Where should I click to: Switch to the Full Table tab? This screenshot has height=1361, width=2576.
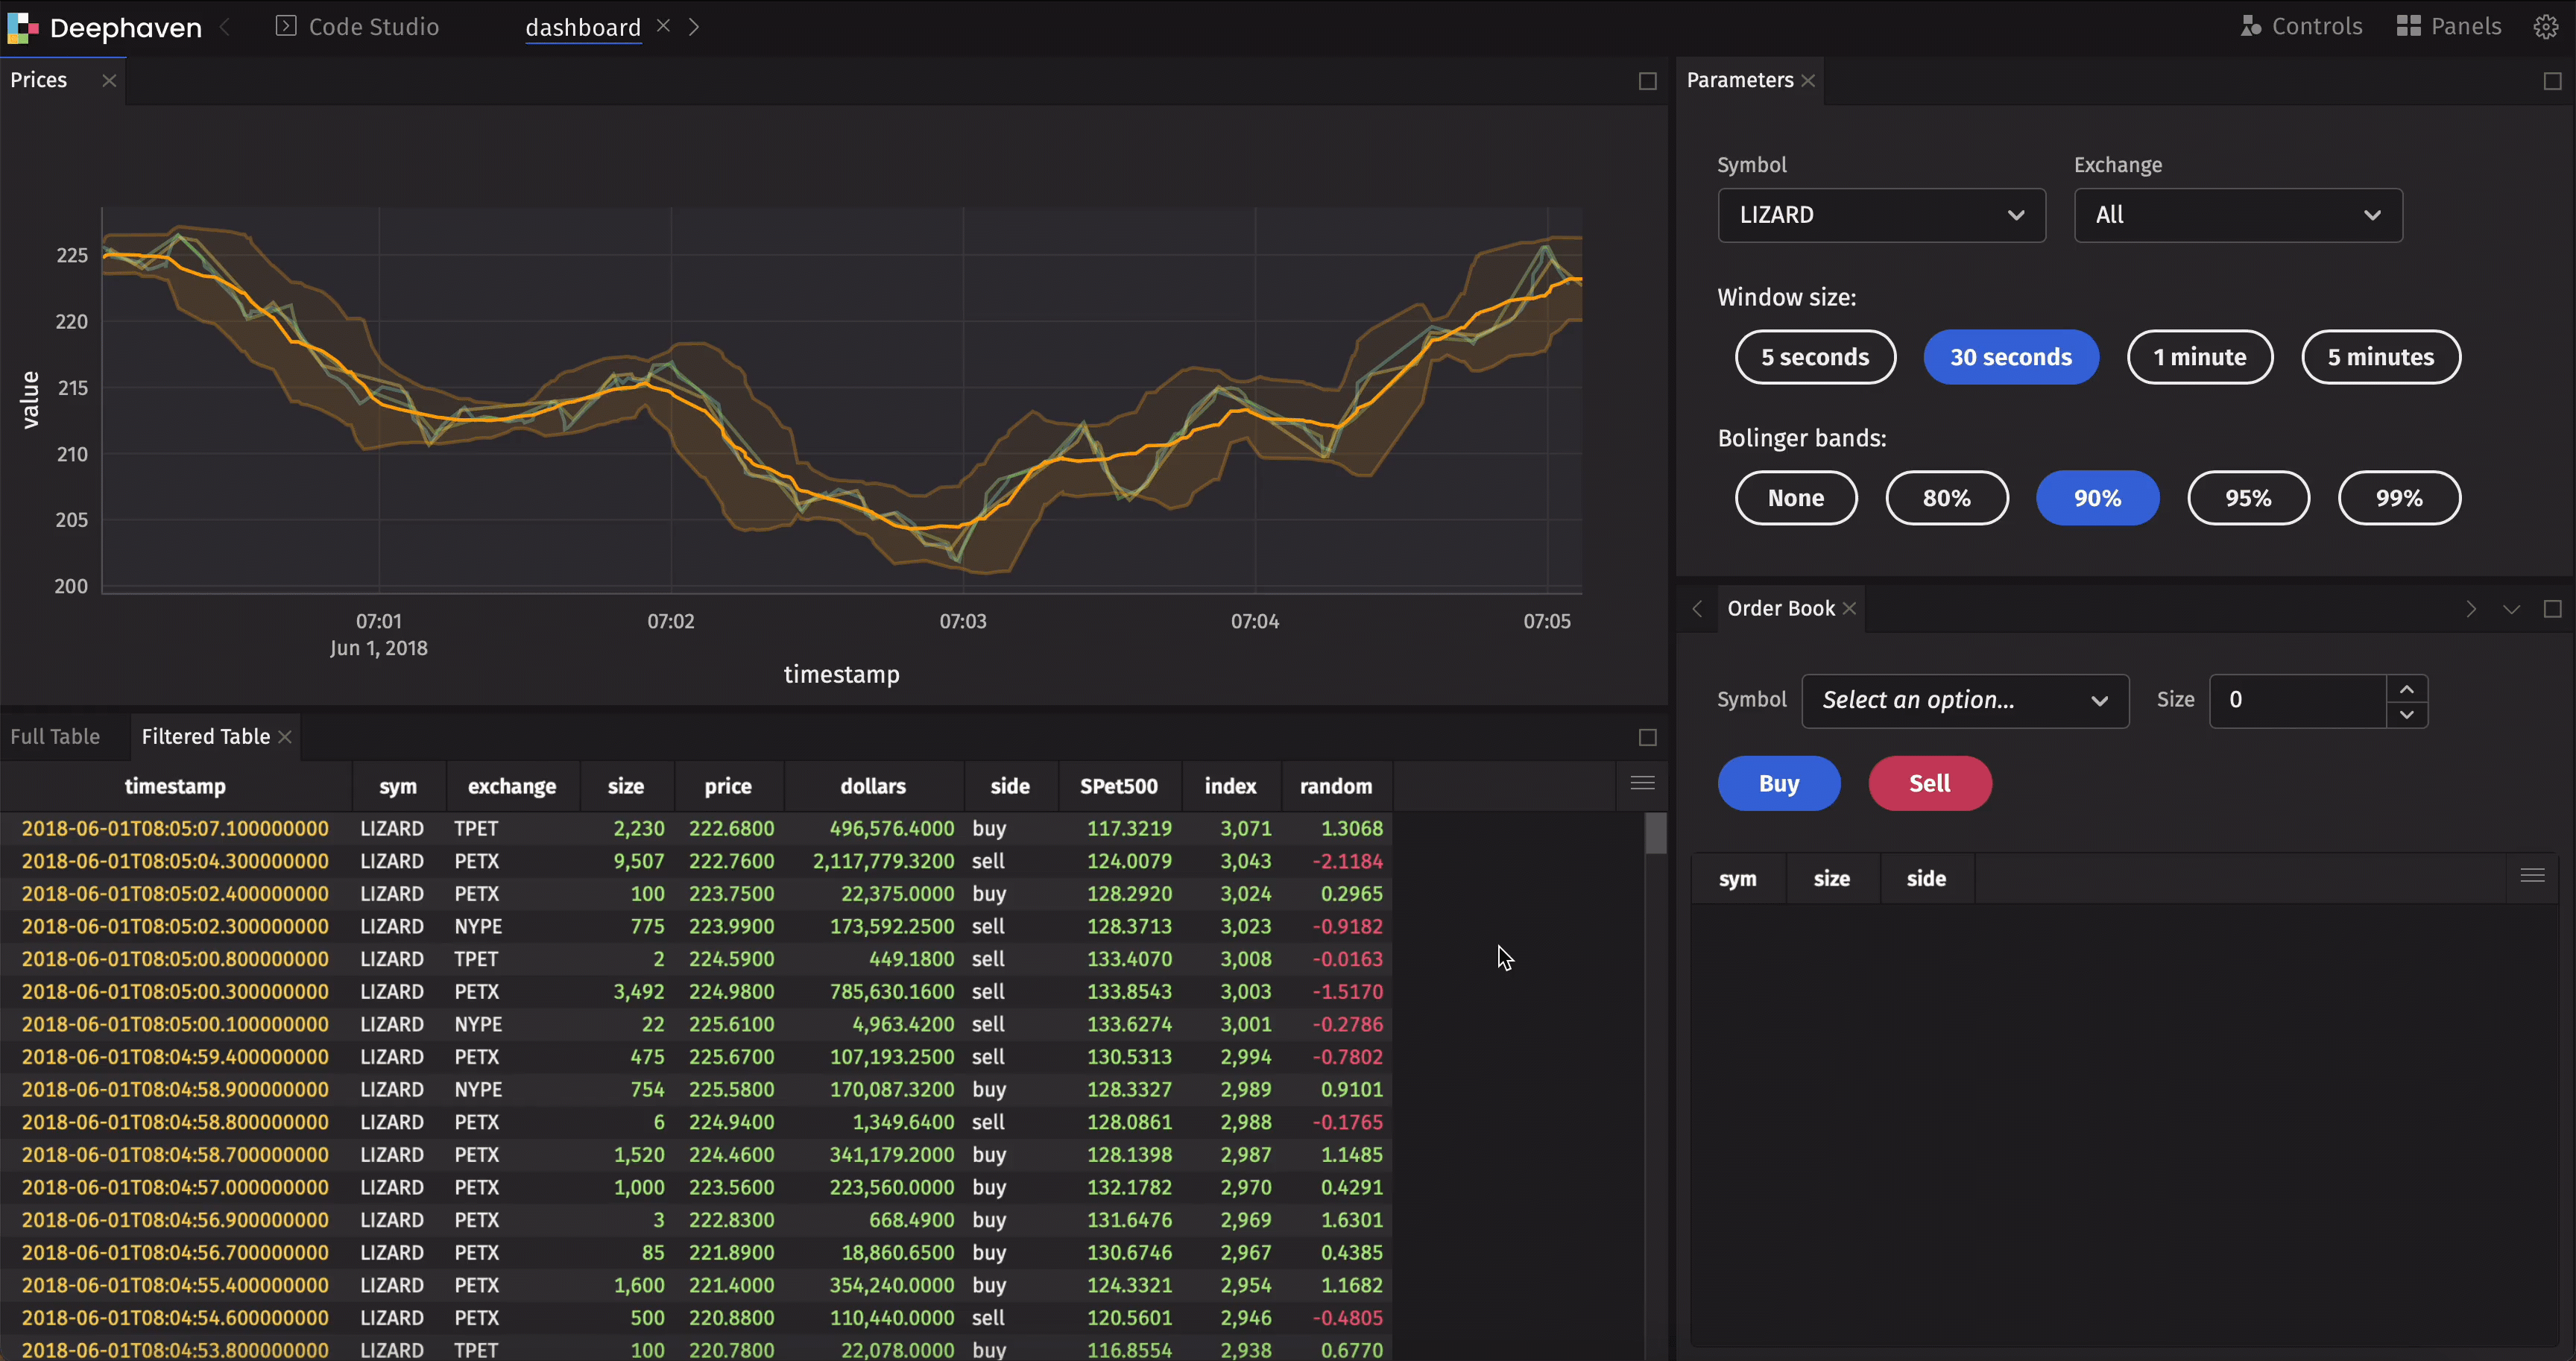coord(55,737)
